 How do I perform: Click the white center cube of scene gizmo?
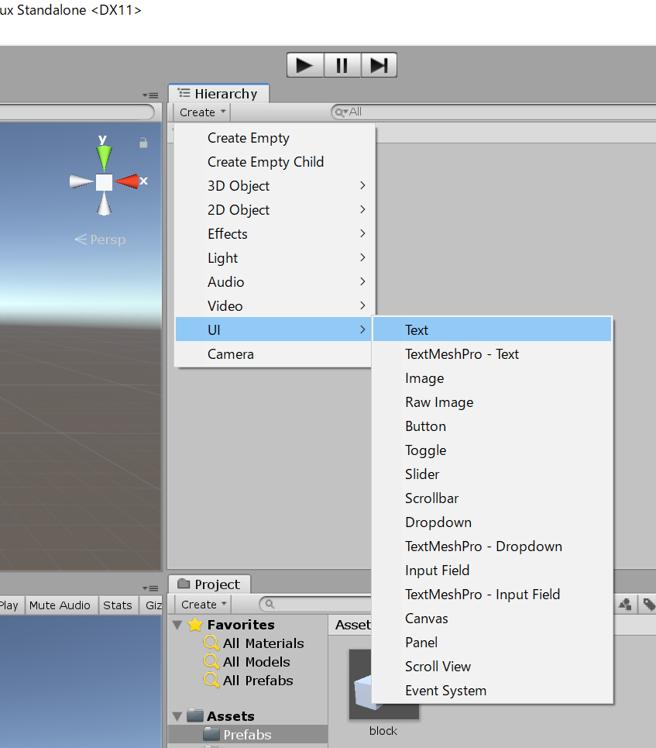click(x=104, y=182)
